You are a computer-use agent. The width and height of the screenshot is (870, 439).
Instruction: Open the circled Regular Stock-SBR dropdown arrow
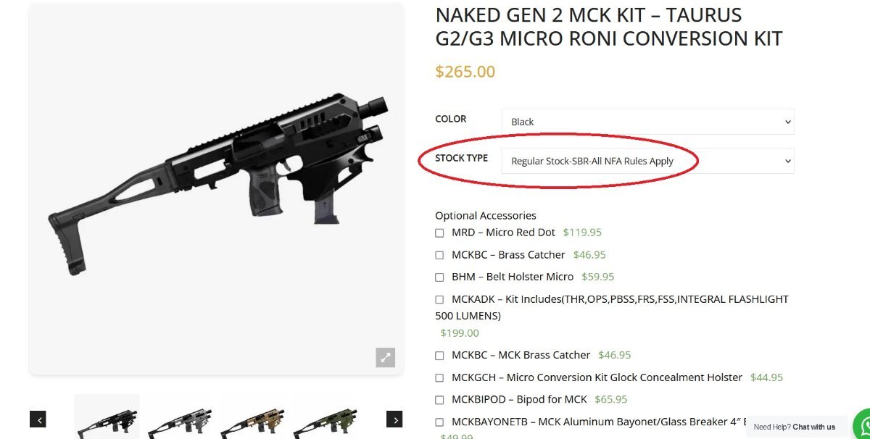pyautogui.click(x=787, y=161)
